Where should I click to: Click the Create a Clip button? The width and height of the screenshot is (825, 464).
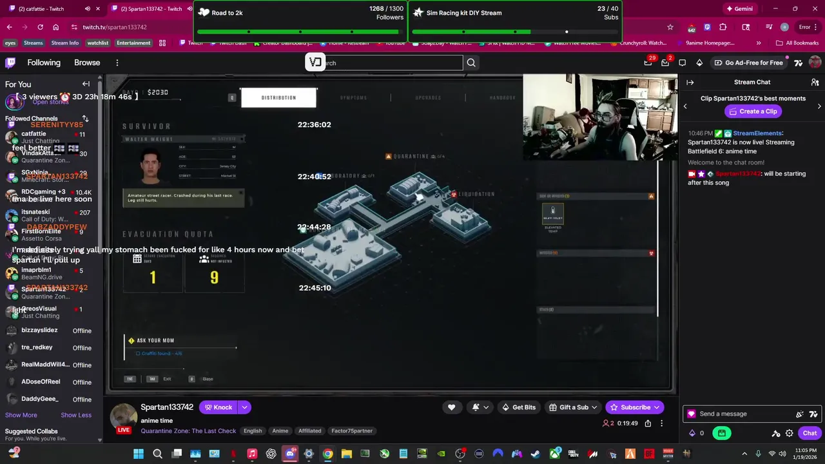pos(752,111)
